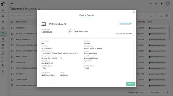
Task: Open Calendars section in the sidebar
Action: (3, 23)
